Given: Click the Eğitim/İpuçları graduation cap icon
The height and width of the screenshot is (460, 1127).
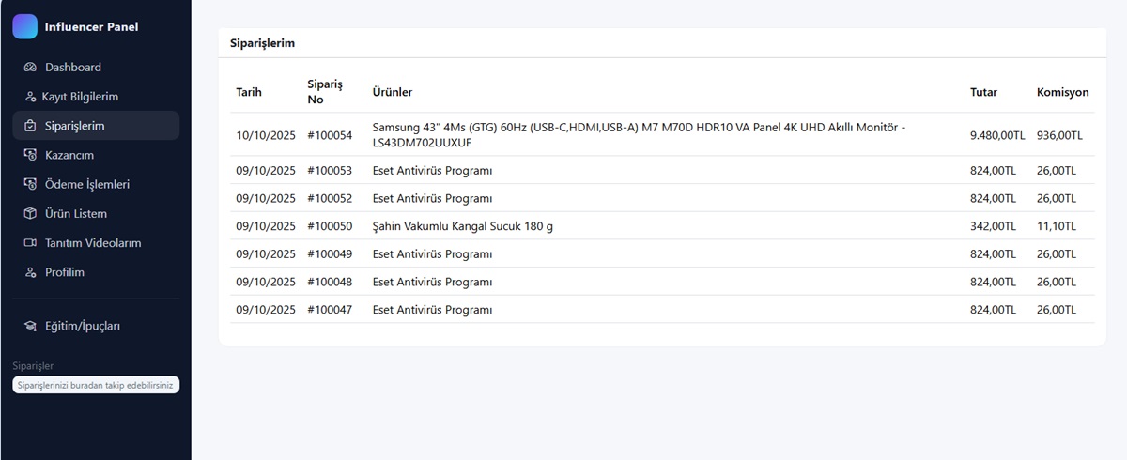Looking at the screenshot, I should click(x=30, y=326).
